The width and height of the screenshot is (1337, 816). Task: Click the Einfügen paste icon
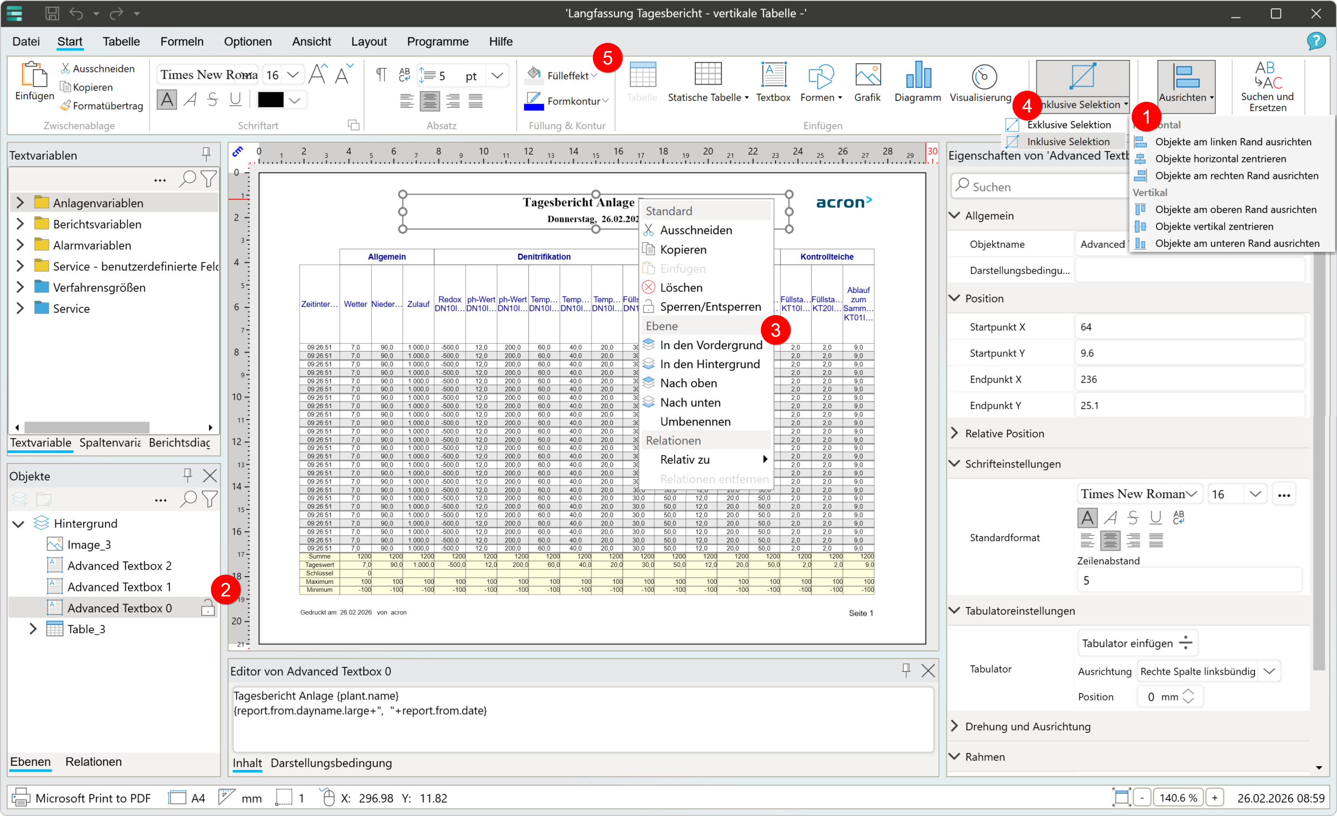tap(34, 75)
